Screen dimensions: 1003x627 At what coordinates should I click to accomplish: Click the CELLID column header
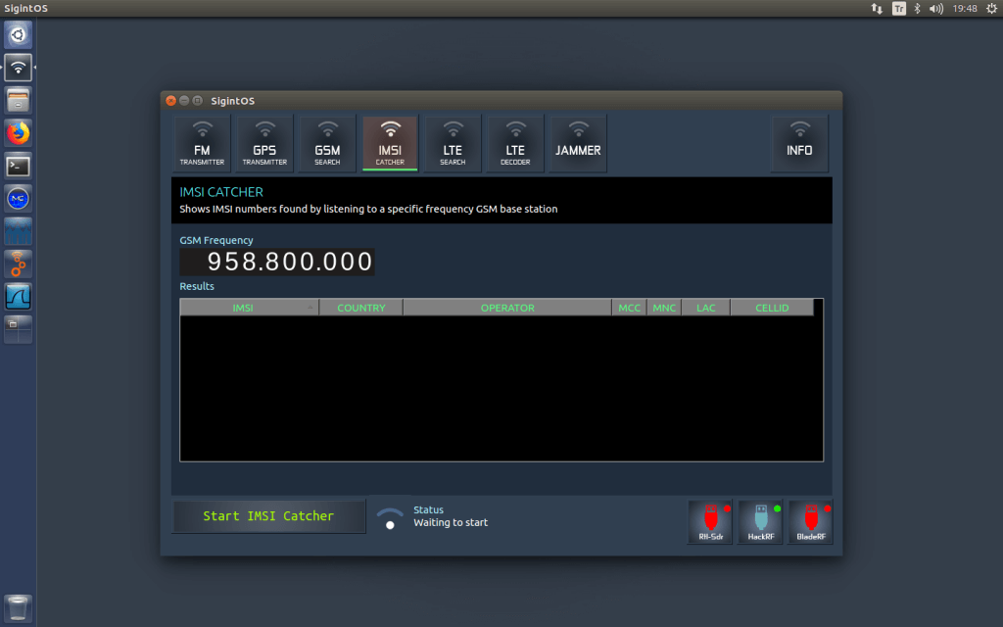coord(772,308)
